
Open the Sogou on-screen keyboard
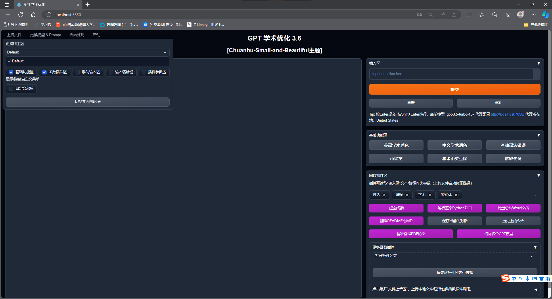click(x=534, y=279)
